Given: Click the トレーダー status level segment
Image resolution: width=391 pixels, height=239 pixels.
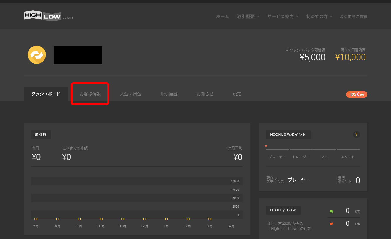Looking at the screenshot, I should [x=301, y=150].
